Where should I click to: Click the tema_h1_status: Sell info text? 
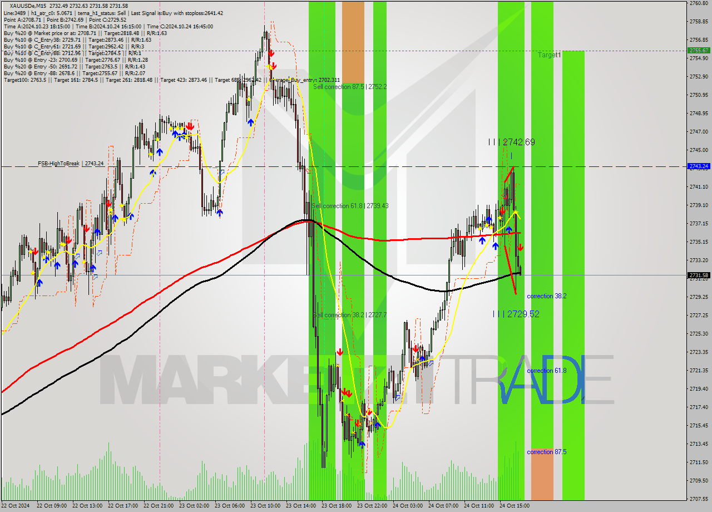pos(101,13)
